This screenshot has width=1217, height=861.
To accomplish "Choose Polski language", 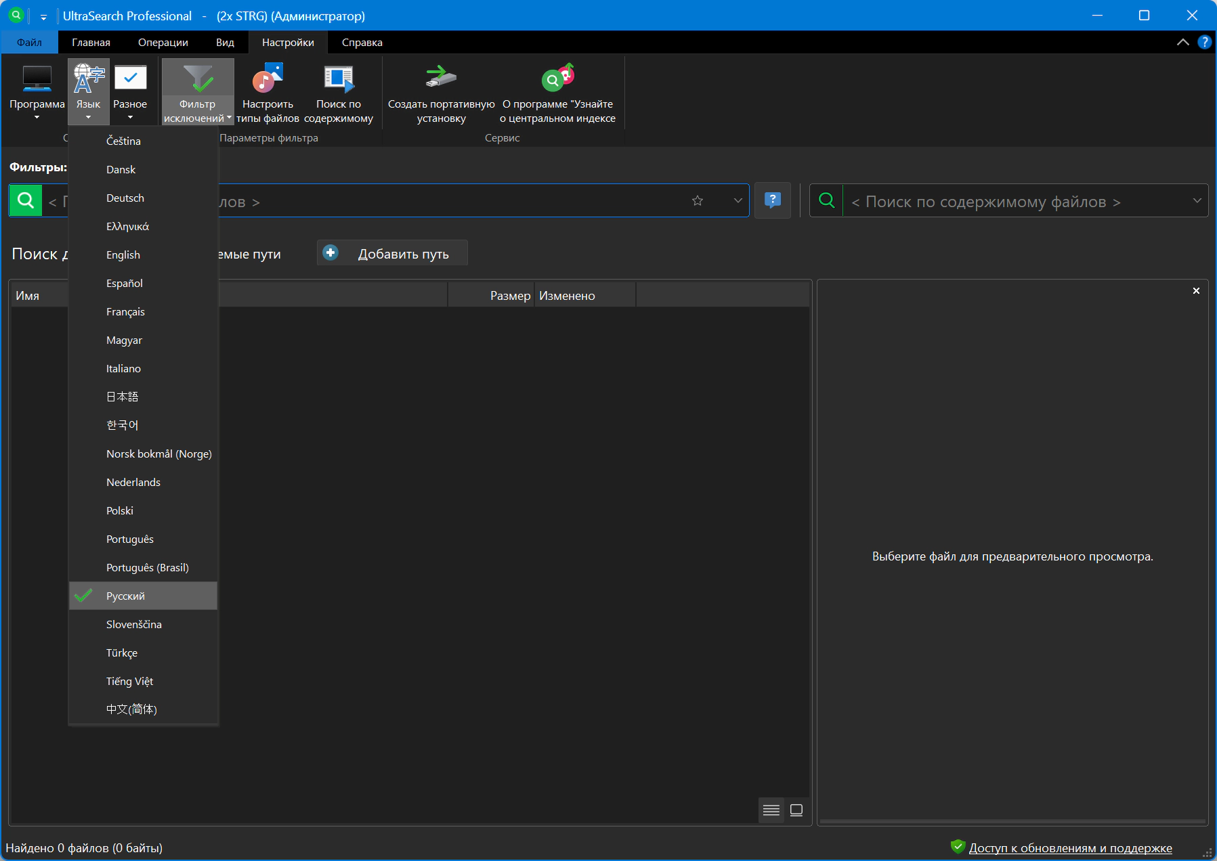I will tap(143, 510).
